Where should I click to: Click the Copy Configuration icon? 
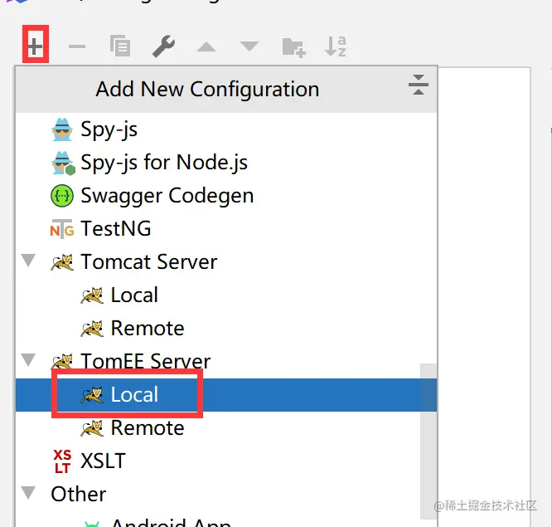point(120,46)
